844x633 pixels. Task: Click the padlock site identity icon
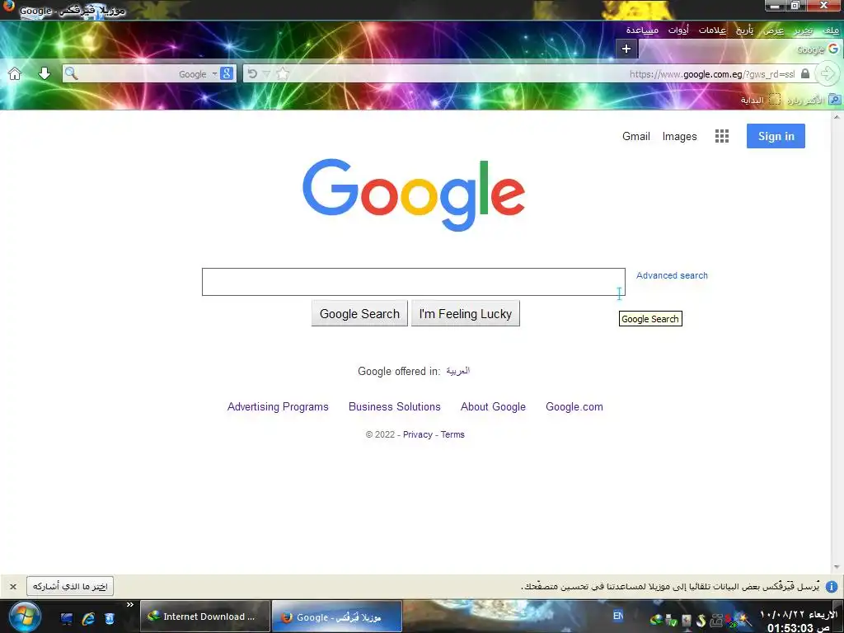(805, 73)
